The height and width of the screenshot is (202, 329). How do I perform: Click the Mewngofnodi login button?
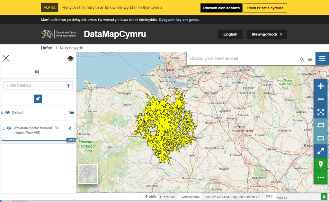[x=267, y=34]
